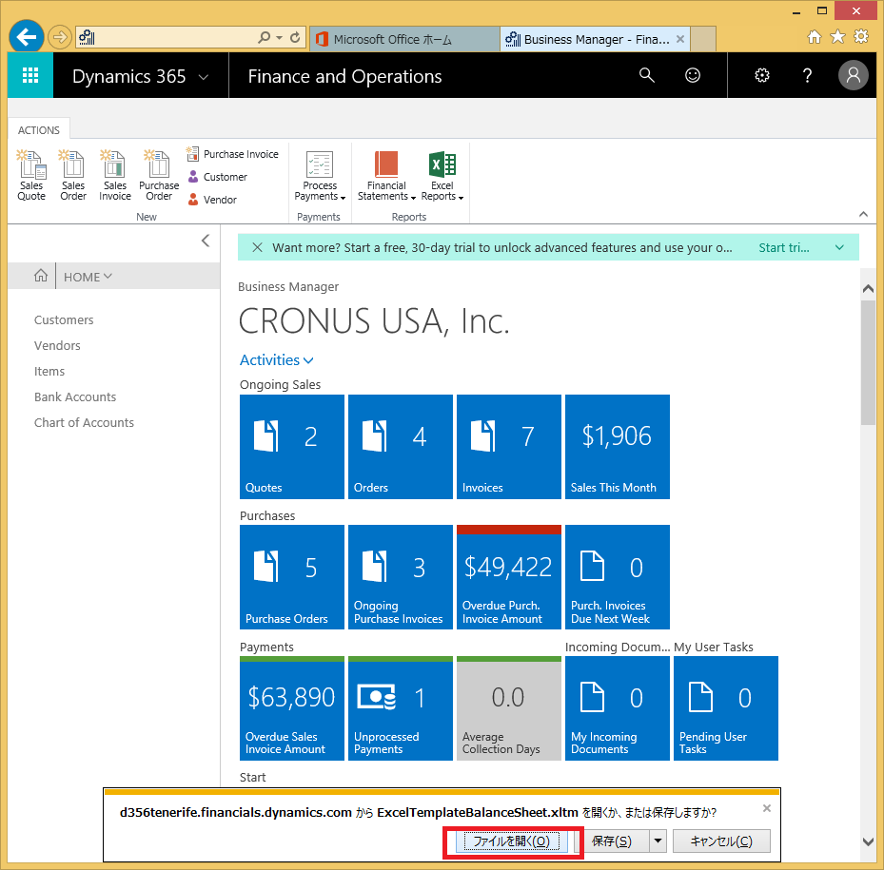884x870 pixels.
Task: Add a new Vendor from ribbon
Action: point(212,200)
